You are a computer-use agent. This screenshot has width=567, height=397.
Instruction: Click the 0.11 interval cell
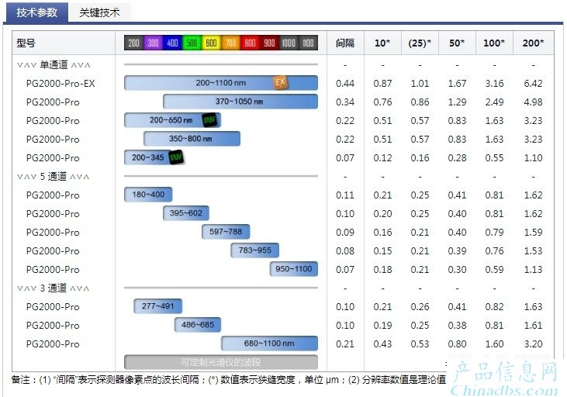tap(345, 195)
